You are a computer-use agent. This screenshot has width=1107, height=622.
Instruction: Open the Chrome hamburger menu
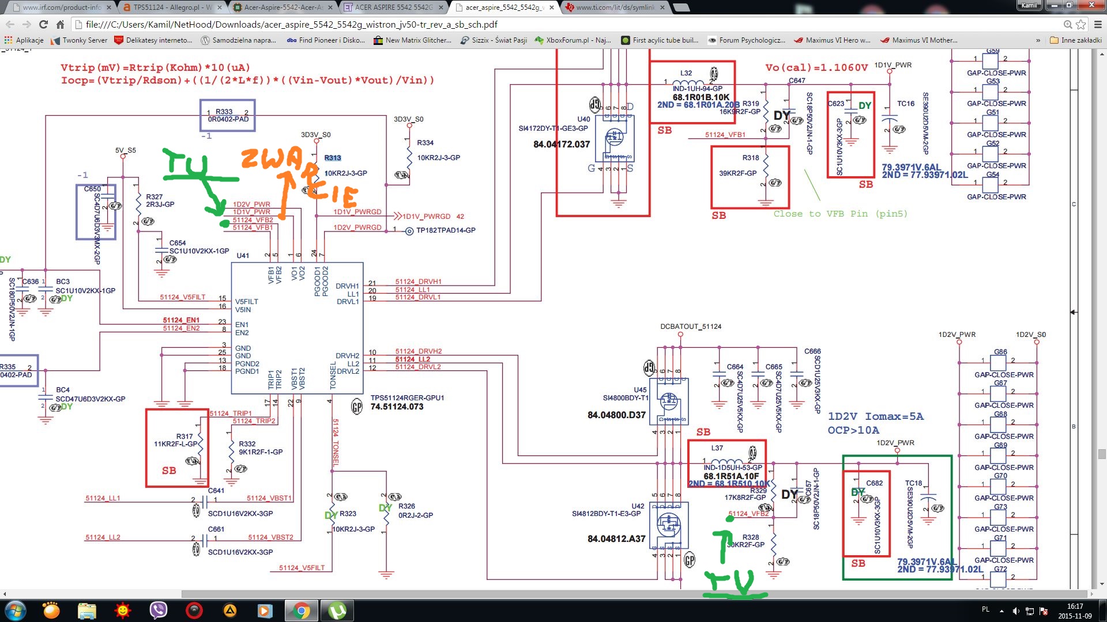1098,24
